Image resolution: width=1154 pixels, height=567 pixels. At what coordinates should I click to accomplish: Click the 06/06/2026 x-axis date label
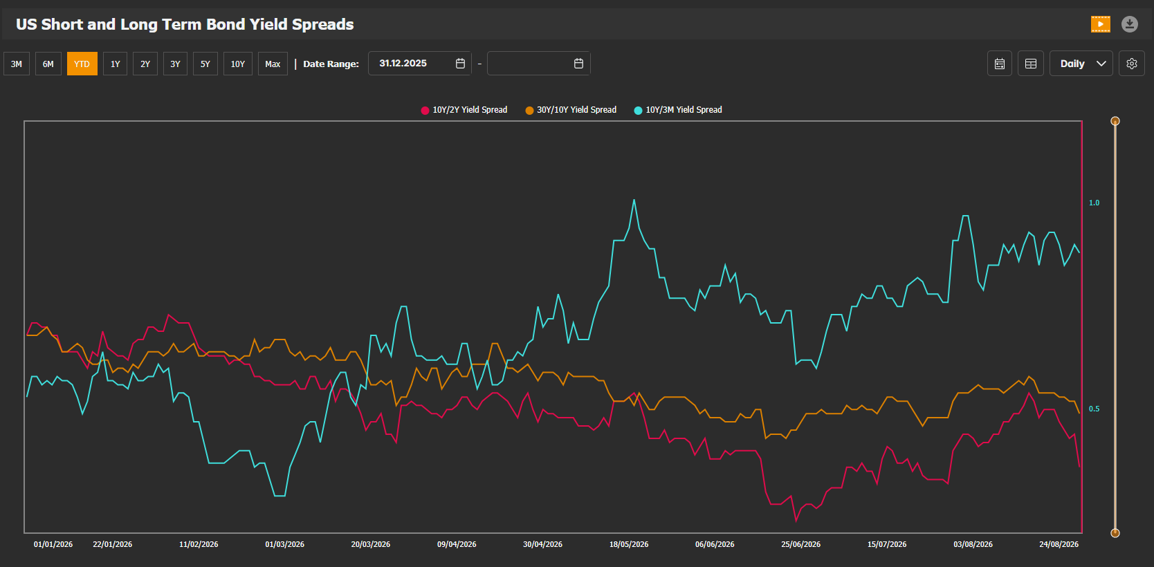coord(715,545)
